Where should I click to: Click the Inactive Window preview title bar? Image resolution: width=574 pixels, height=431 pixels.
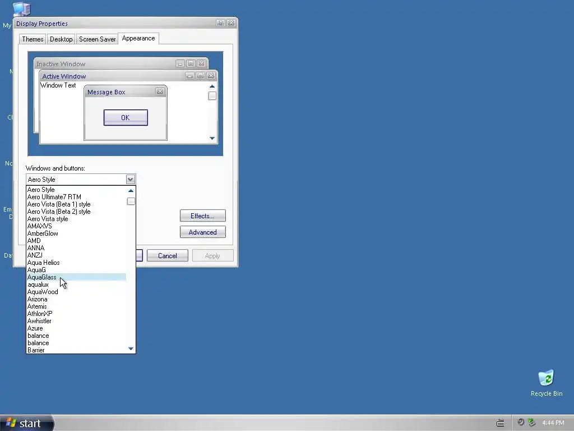point(121,64)
